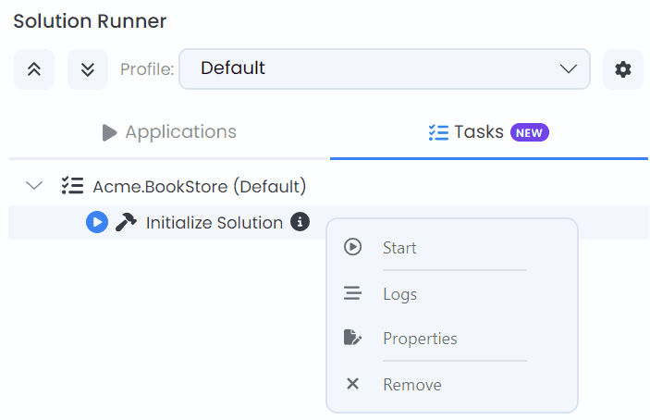Choose Start from the context menu
Viewport: 650px width, 420px height.
tap(399, 248)
